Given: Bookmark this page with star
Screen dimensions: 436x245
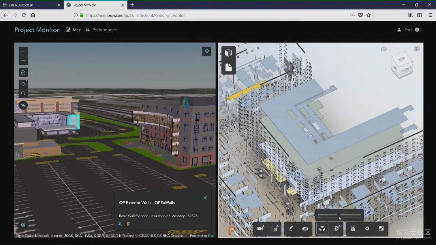Looking at the screenshot, I should pyautogui.click(x=368, y=15).
